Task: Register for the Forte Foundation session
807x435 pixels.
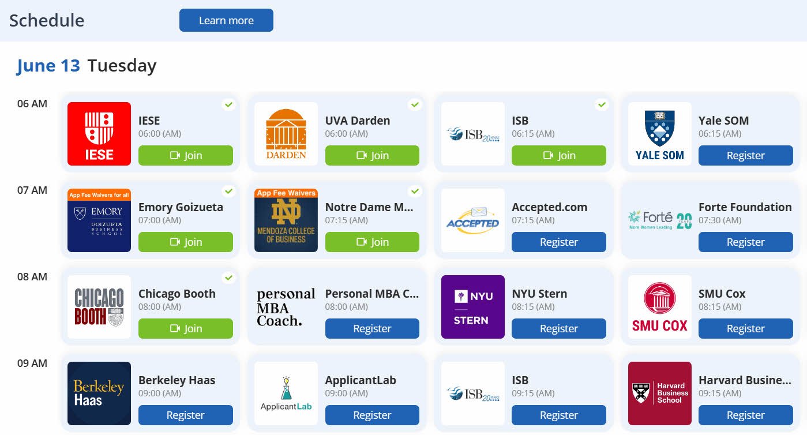Action: [745, 242]
